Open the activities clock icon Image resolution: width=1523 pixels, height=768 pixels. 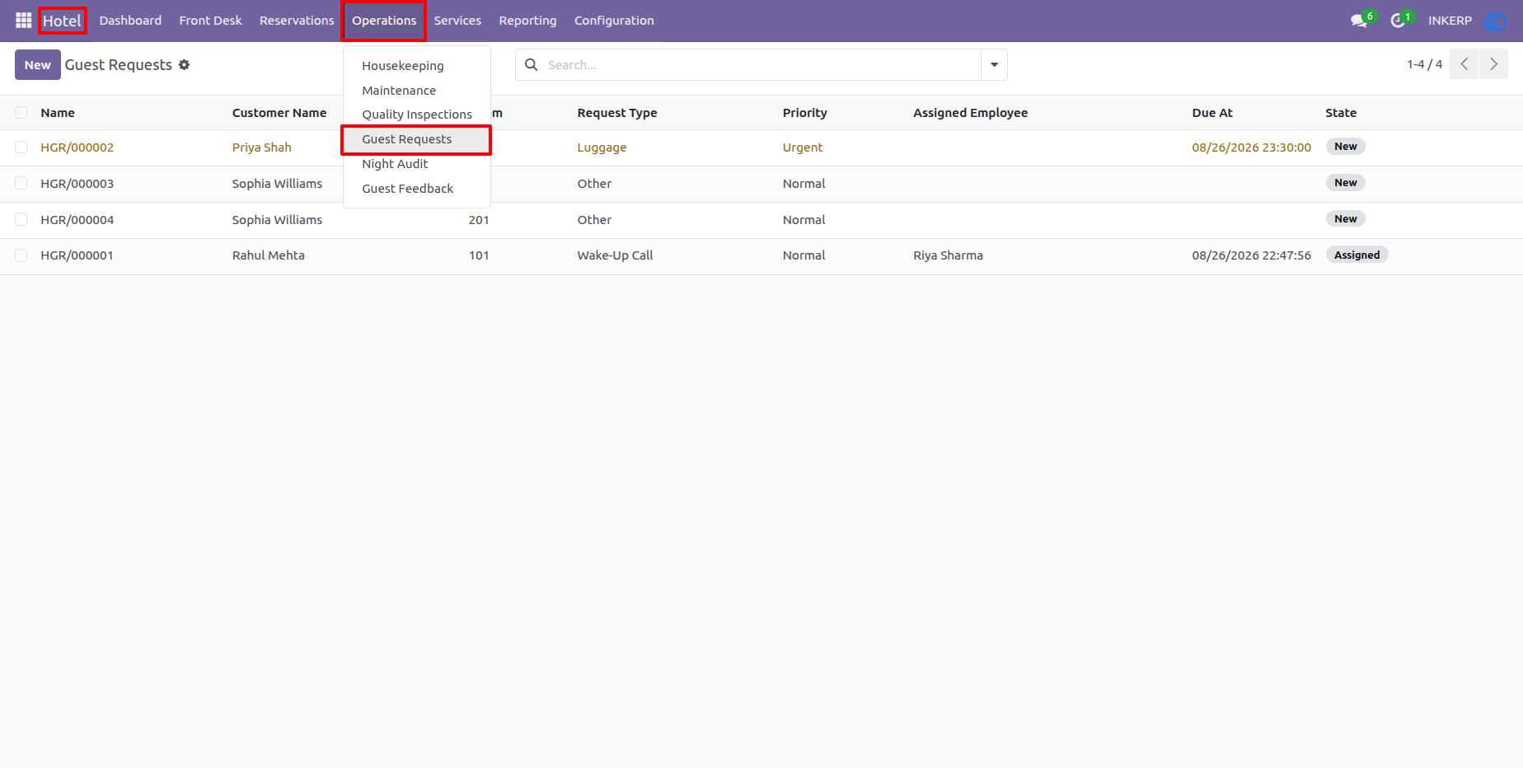(x=1398, y=21)
